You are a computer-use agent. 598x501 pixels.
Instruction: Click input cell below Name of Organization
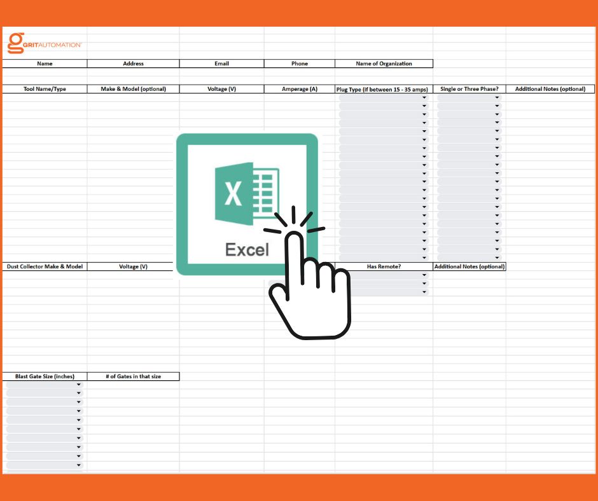(x=384, y=72)
